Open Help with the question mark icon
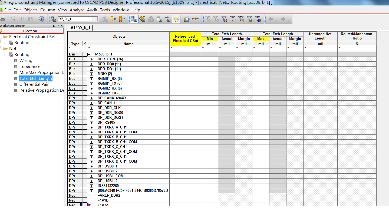The width and height of the screenshot is (389, 211). (x=41, y=19)
